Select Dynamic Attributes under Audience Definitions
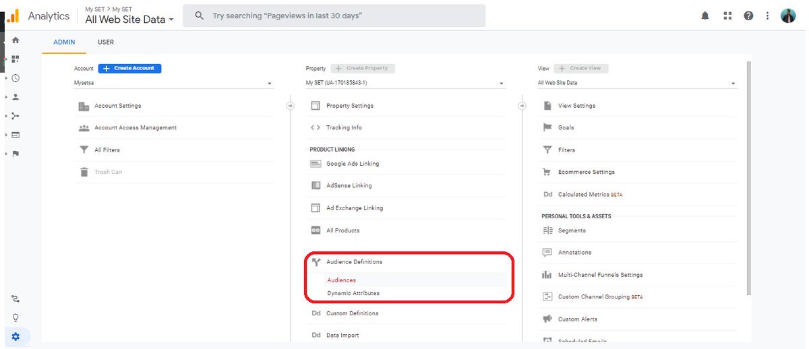The image size is (809, 349). [353, 294]
